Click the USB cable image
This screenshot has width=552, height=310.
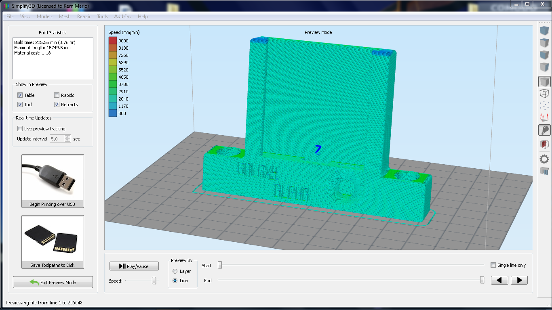click(53, 178)
